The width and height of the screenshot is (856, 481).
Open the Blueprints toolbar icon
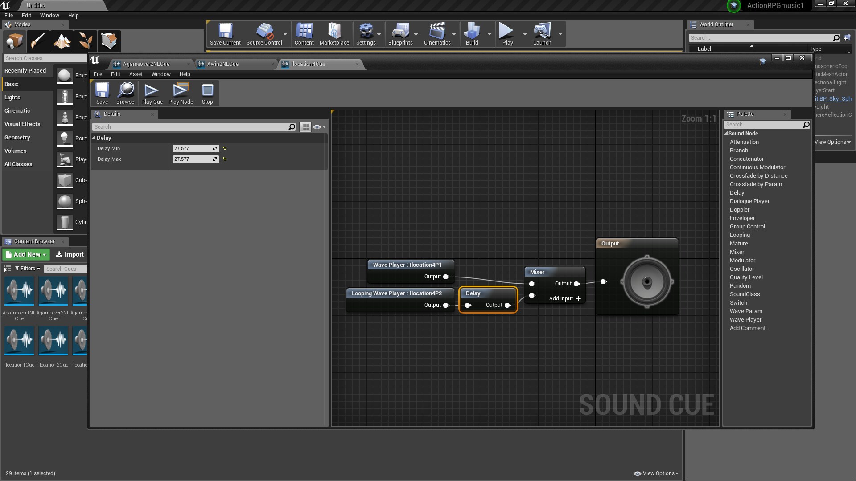point(400,33)
